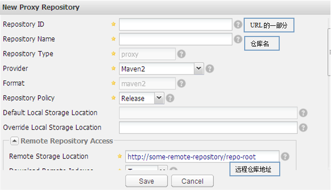This screenshot has height=190, width=332.
Task: Click the Remote Storage Location label
Action: pos(49,157)
